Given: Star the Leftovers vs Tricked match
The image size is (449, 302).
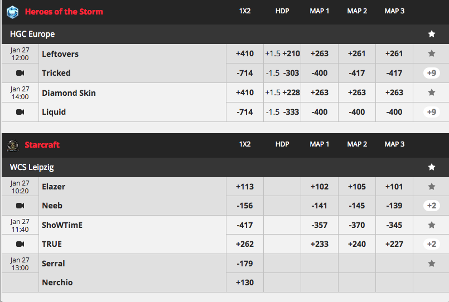Looking at the screenshot, I should click(432, 53).
